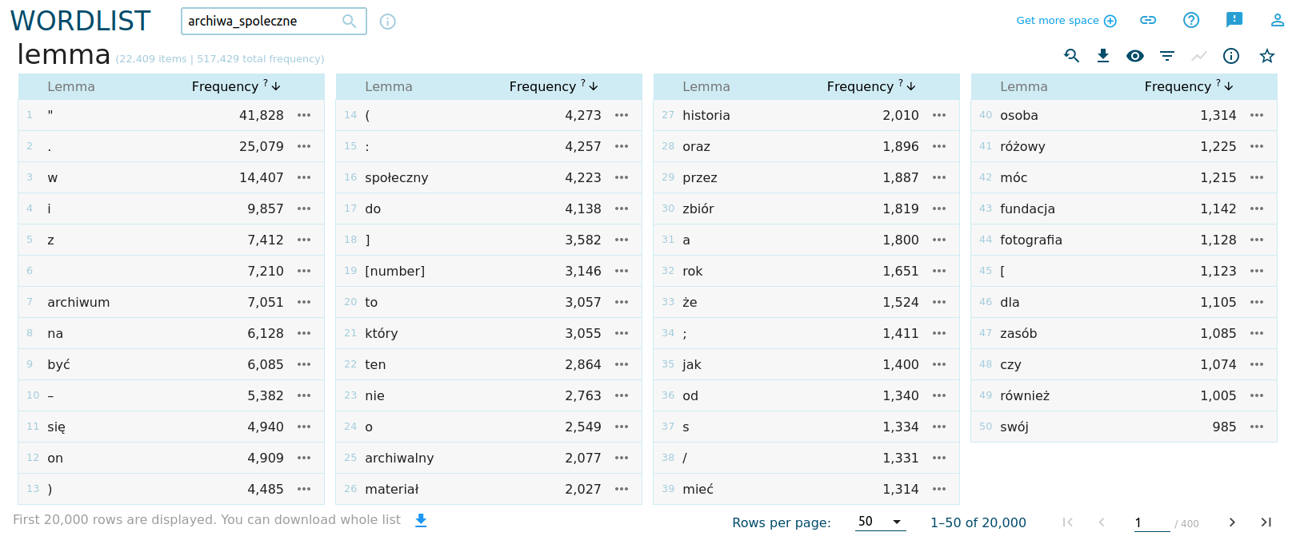Go to previous page of results

(1102, 522)
